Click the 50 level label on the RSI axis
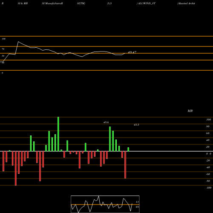This screenshot has height=213, width=213. tap(3, 56)
